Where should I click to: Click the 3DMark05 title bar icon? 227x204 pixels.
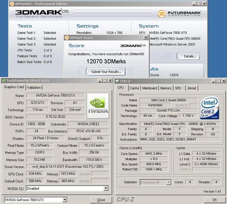coord(12,4)
